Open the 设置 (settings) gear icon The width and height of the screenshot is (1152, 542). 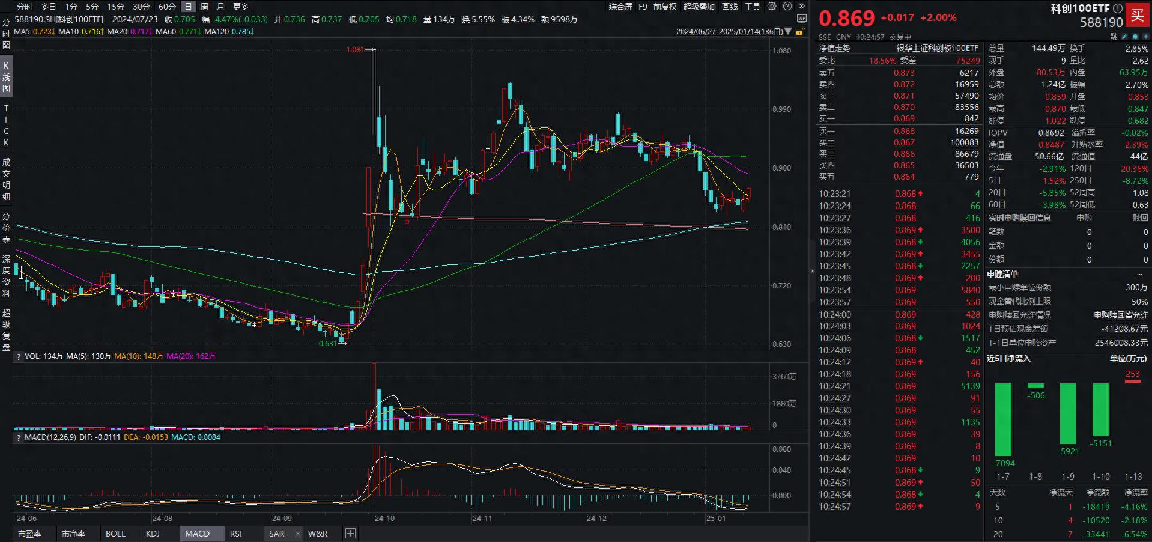point(772,7)
